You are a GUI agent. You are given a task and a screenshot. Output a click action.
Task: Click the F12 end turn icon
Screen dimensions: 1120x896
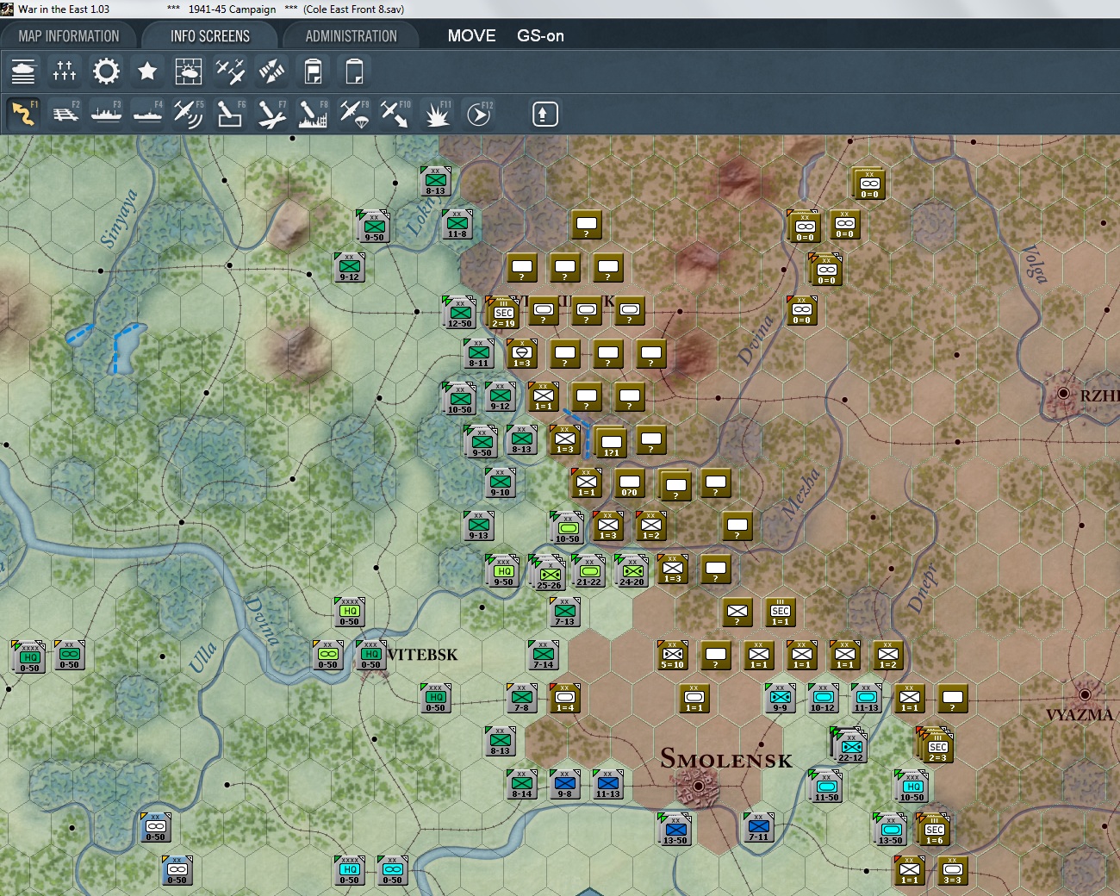coord(478,114)
